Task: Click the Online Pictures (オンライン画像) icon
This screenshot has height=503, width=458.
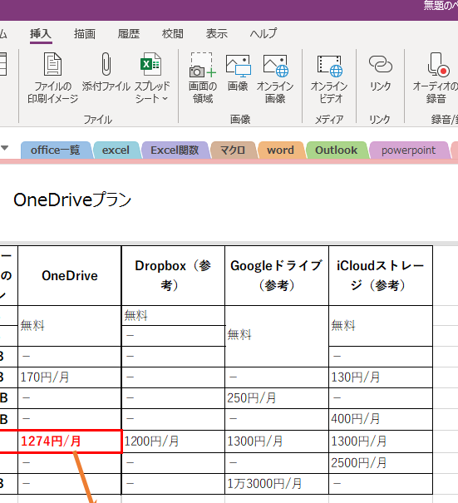Action: tap(275, 66)
